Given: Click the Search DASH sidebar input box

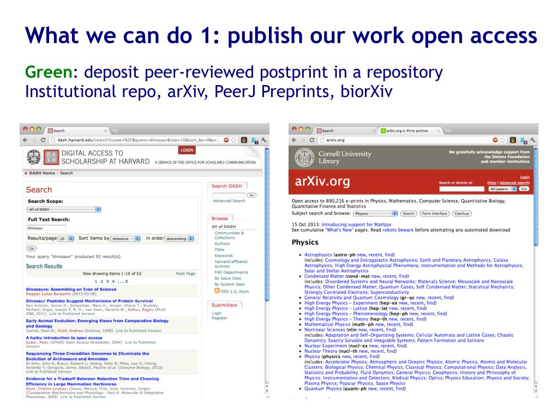Looking at the screenshot, I should coord(229,195).
